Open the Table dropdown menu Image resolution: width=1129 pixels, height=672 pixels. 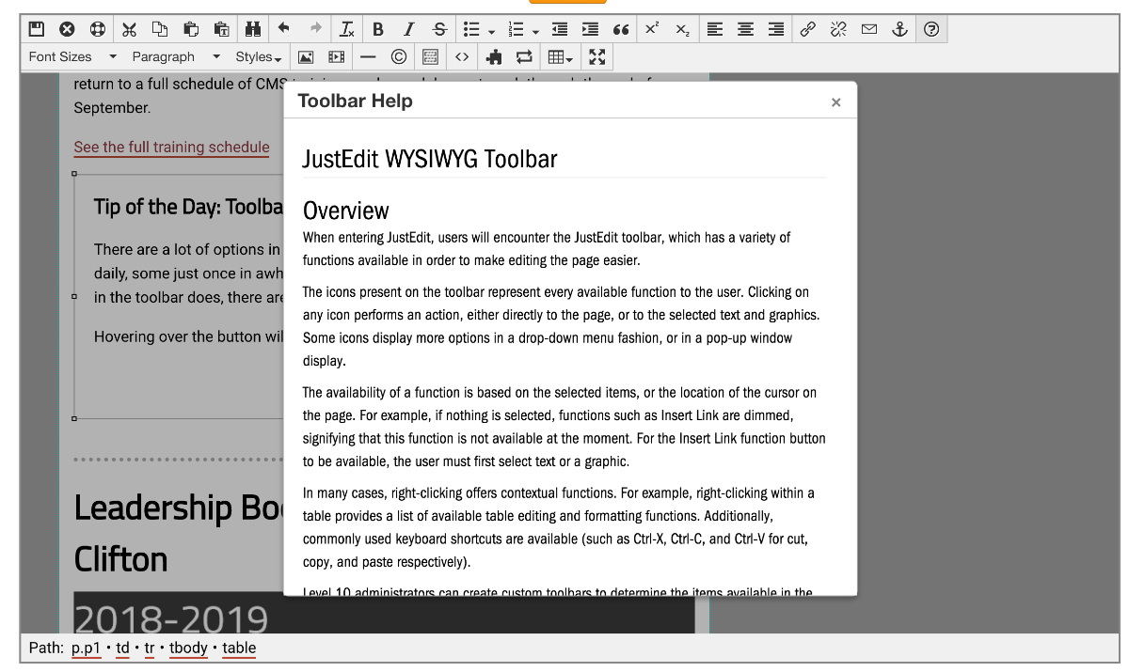[561, 56]
